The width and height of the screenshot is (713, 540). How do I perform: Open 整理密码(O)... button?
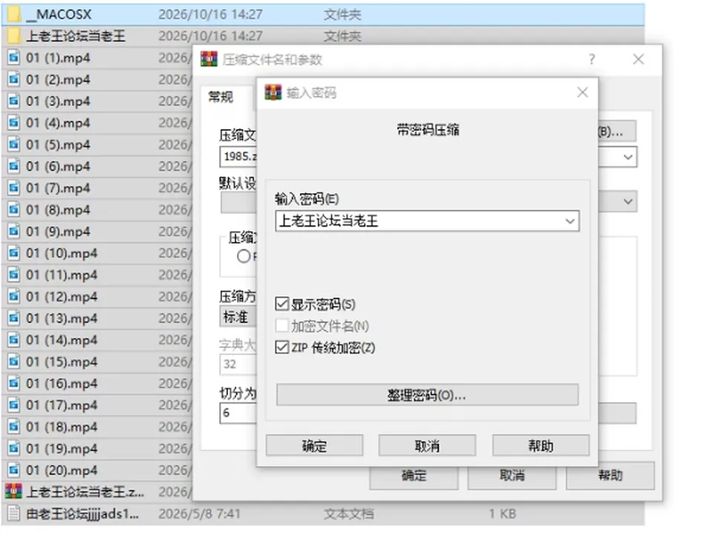pos(428,394)
